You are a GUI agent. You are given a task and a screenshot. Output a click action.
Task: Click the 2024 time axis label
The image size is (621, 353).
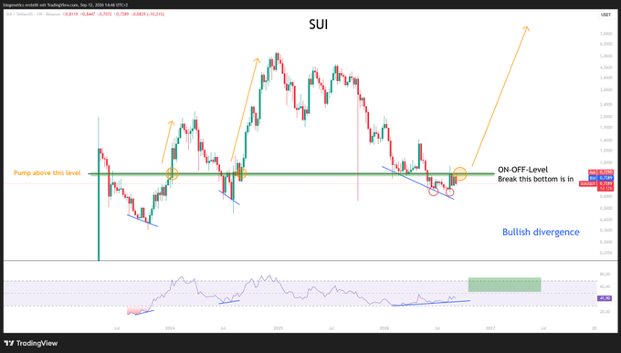tap(170, 328)
